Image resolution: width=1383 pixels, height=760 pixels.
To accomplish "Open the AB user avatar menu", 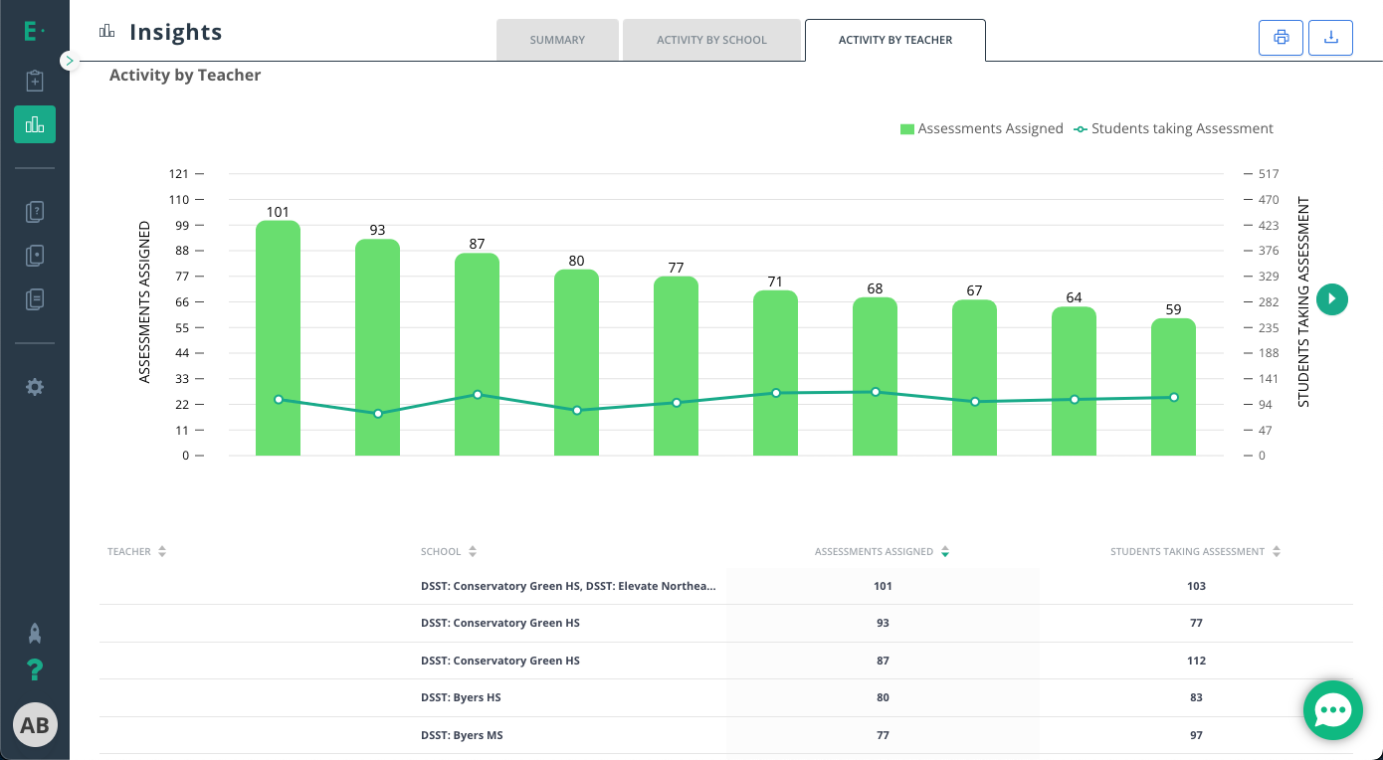I will pos(35,725).
